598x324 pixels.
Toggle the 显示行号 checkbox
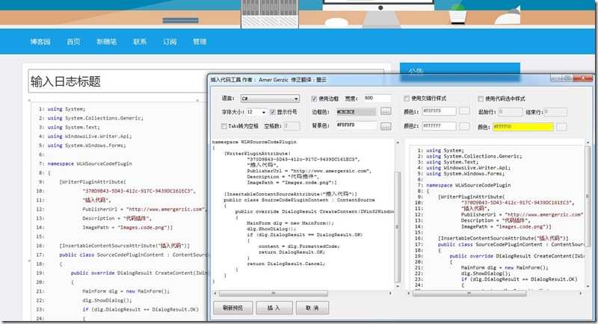[272, 112]
